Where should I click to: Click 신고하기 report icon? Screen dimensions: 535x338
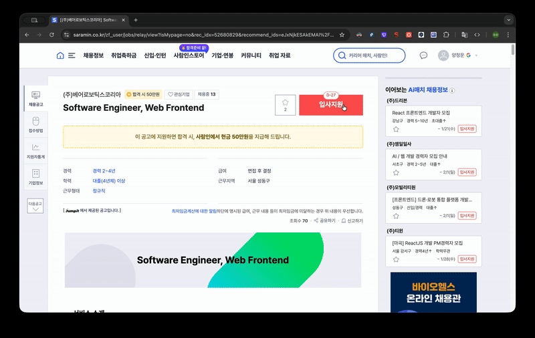[352, 221]
